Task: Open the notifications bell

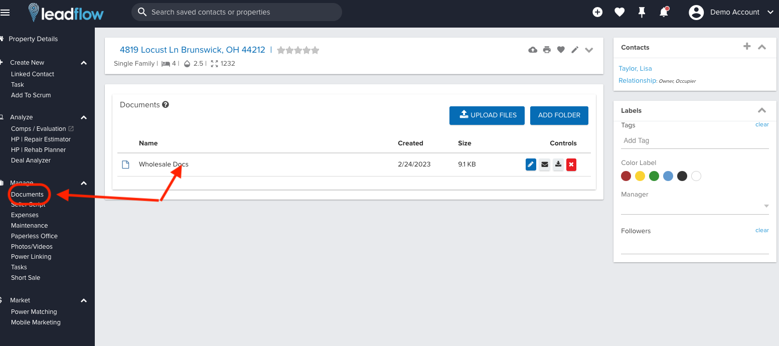Action: (x=664, y=13)
